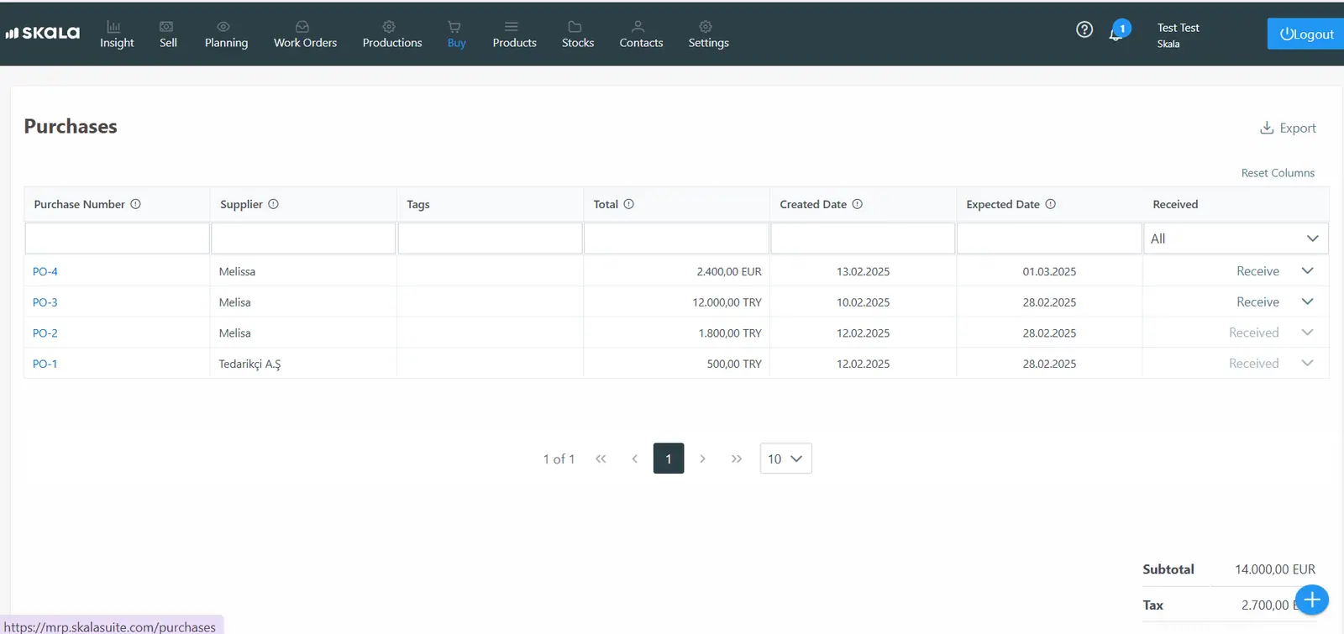This screenshot has width=1344, height=634.
Task: Click the Export download icon
Action: (x=1267, y=128)
